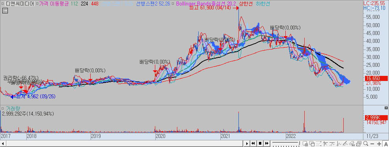Click the rewind double-arrow button

[x=253, y=143]
